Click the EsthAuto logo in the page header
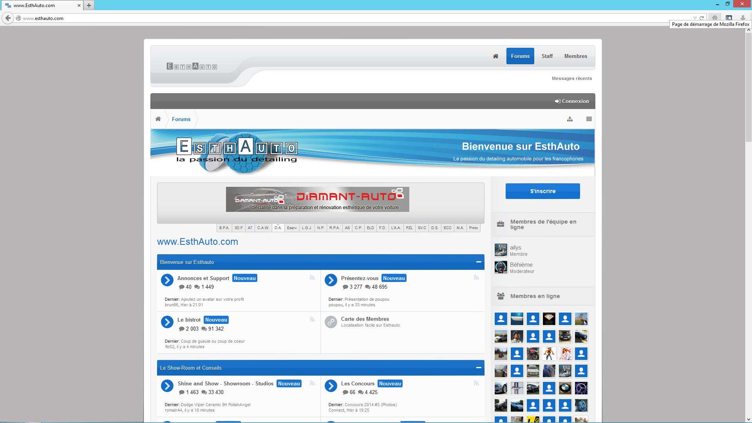The image size is (752, 423). (192, 66)
